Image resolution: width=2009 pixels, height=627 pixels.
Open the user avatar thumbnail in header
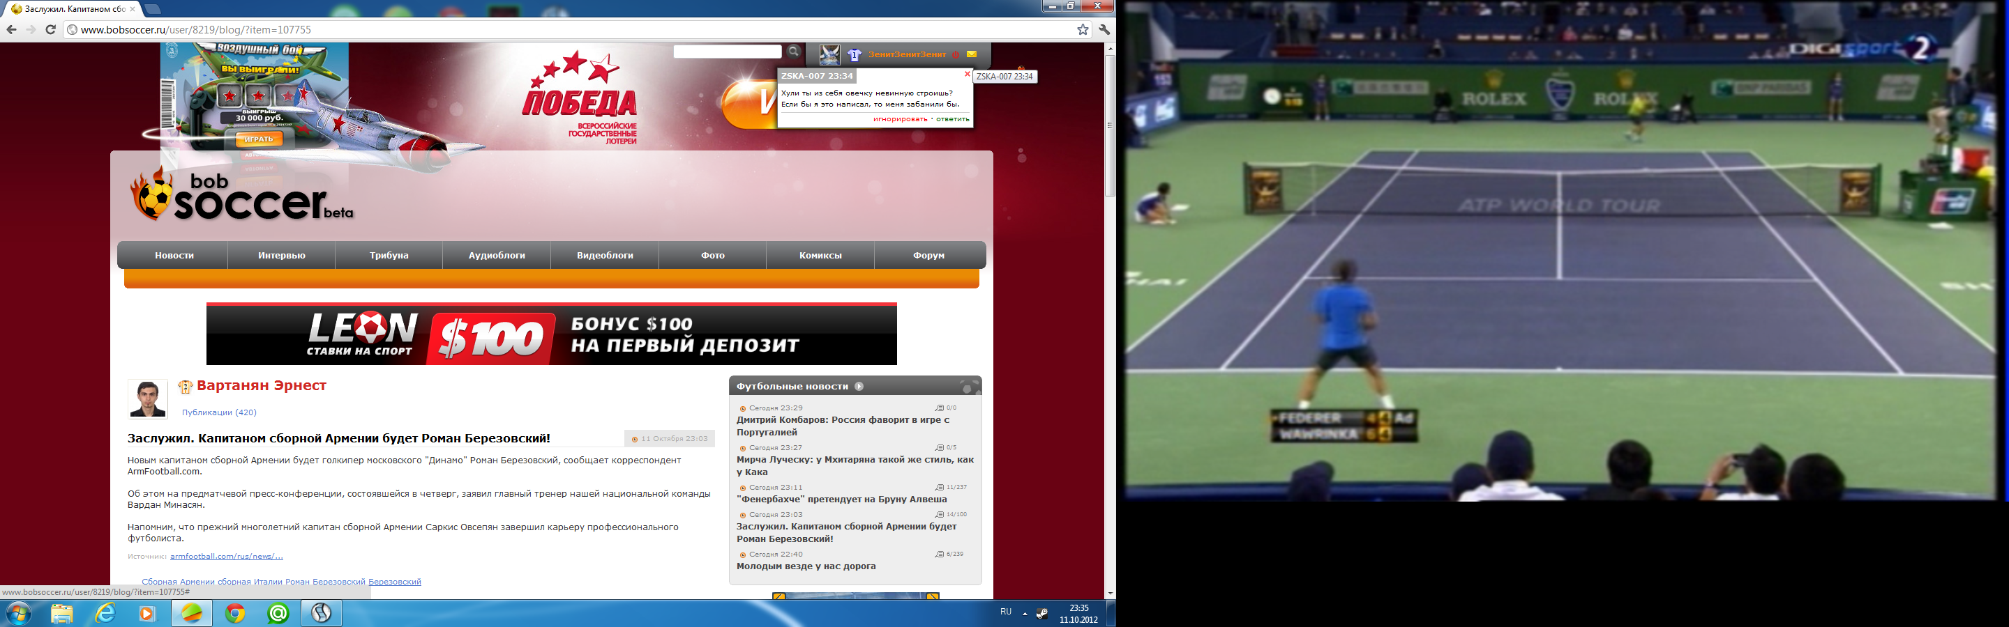click(829, 54)
